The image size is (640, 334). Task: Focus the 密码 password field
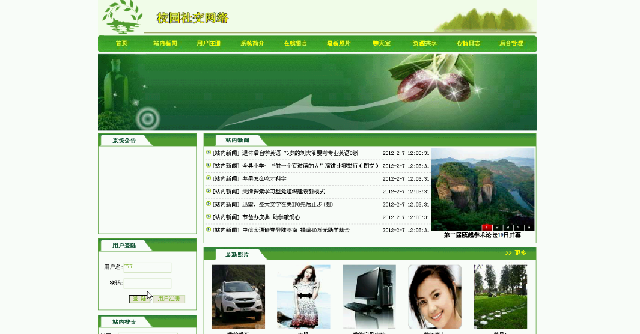click(x=147, y=283)
